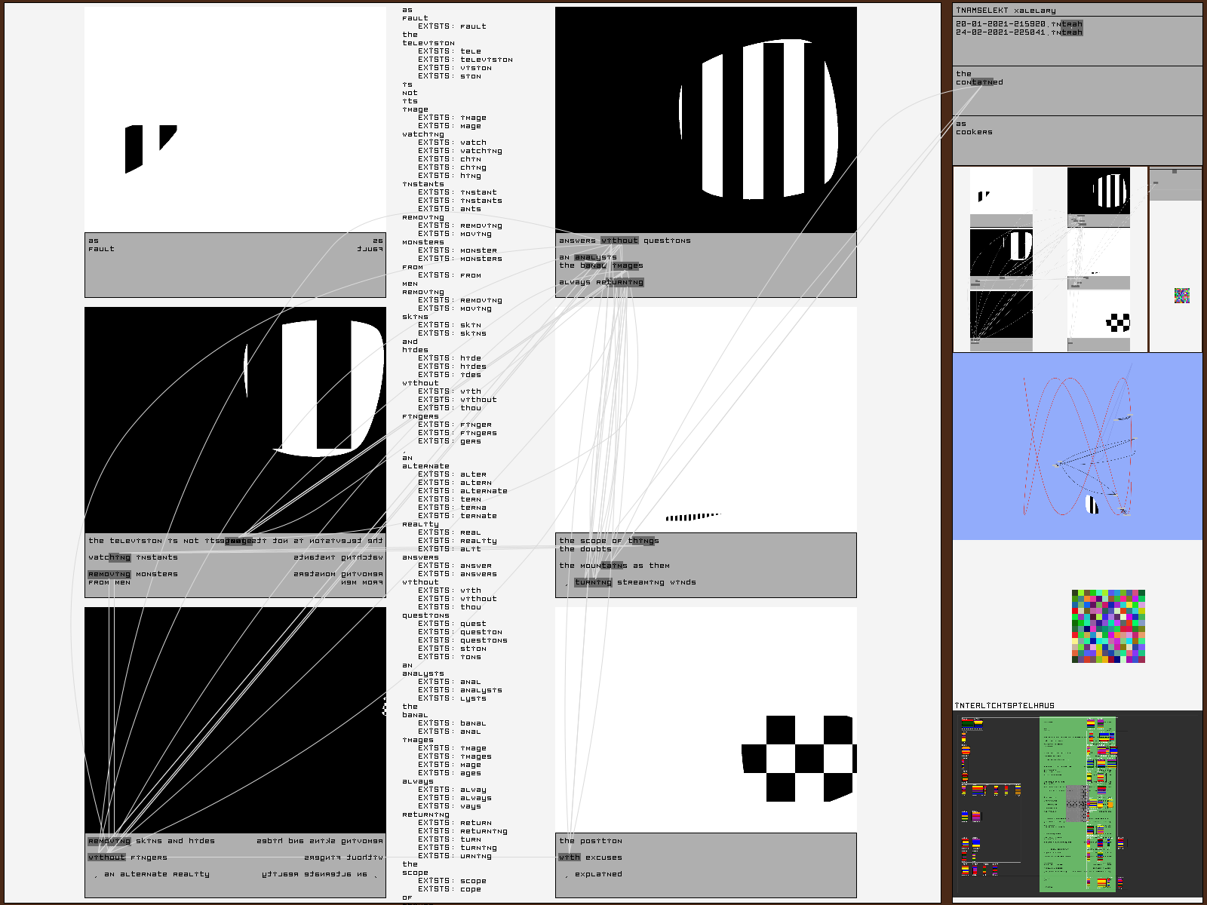1207x905 pixels.
Task: Select highlighted word 'contained' in side panel
Action: (x=979, y=82)
